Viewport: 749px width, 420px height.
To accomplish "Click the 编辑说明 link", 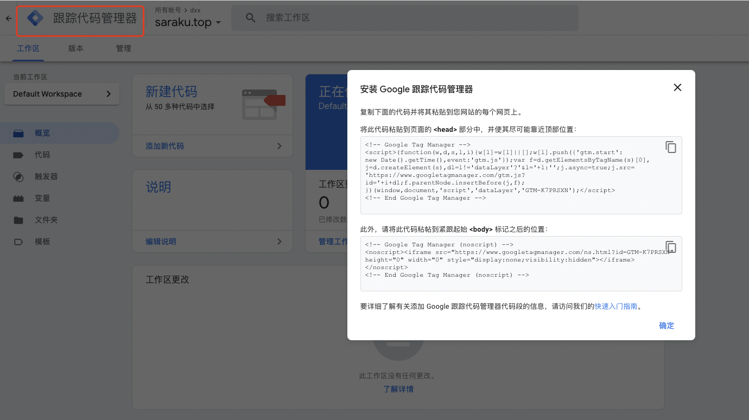I will (161, 241).
